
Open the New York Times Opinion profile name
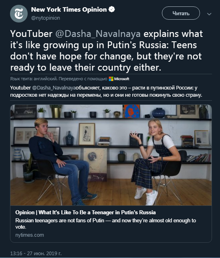point(69,10)
